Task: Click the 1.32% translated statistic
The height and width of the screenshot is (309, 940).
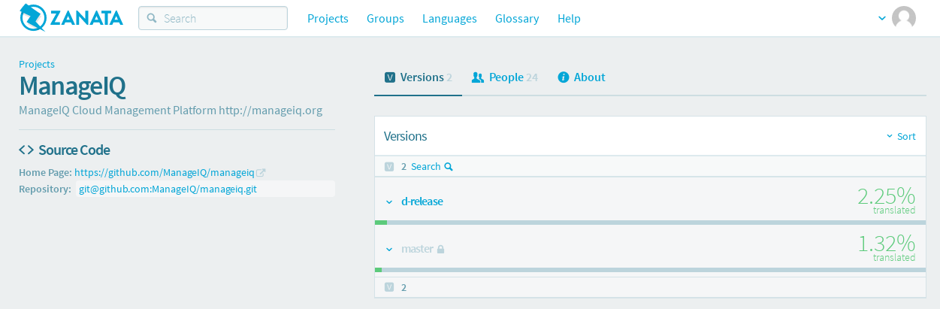Action: [x=886, y=247]
